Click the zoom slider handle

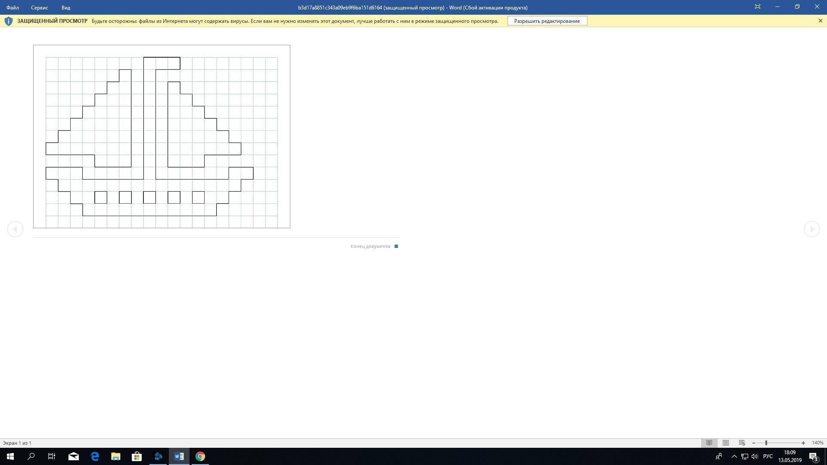point(766,443)
